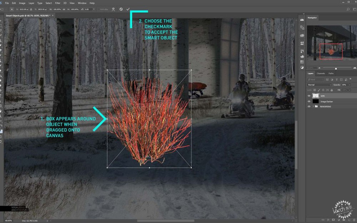Image resolution: width=357 pixels, height=223 pixels.
Task: Open the Select menu
Action: [49, 3]
